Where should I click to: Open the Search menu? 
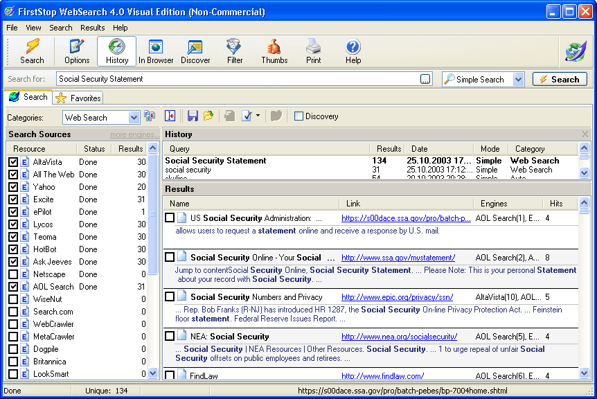click(x=60, y=28)
